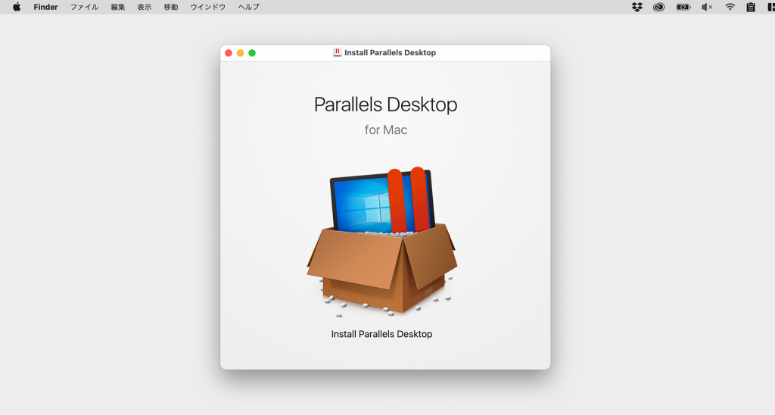Open the 編集 menu
Image resolution: width=775 pixels, height=415 pixels.
[117, 7]
